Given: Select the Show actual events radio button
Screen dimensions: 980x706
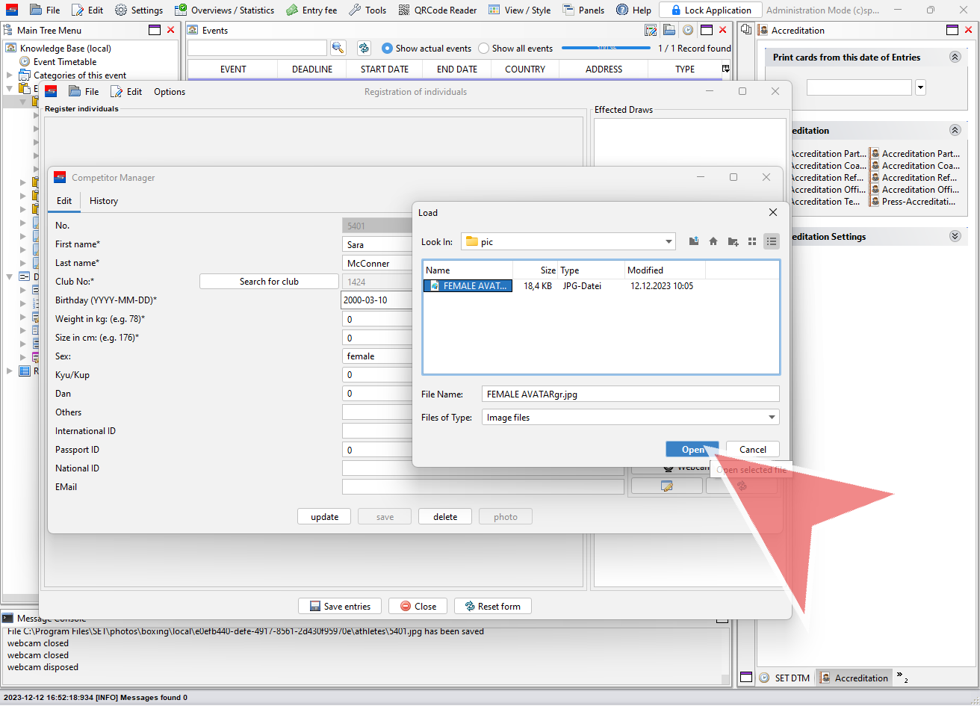Looking at the screenshot, I should (x=387, y=49).
